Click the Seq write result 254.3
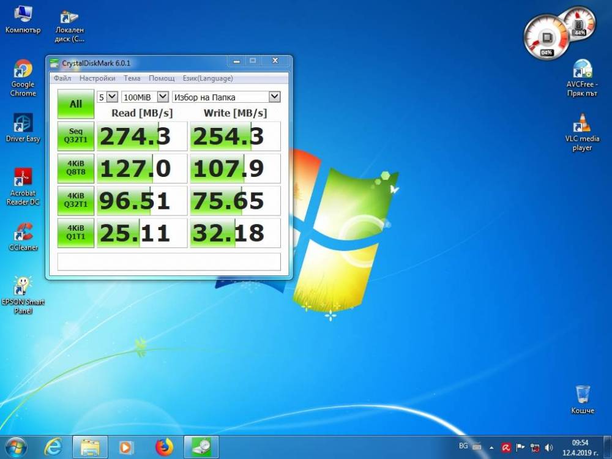Viewport: 612px width, 459px height. [235, 136]
